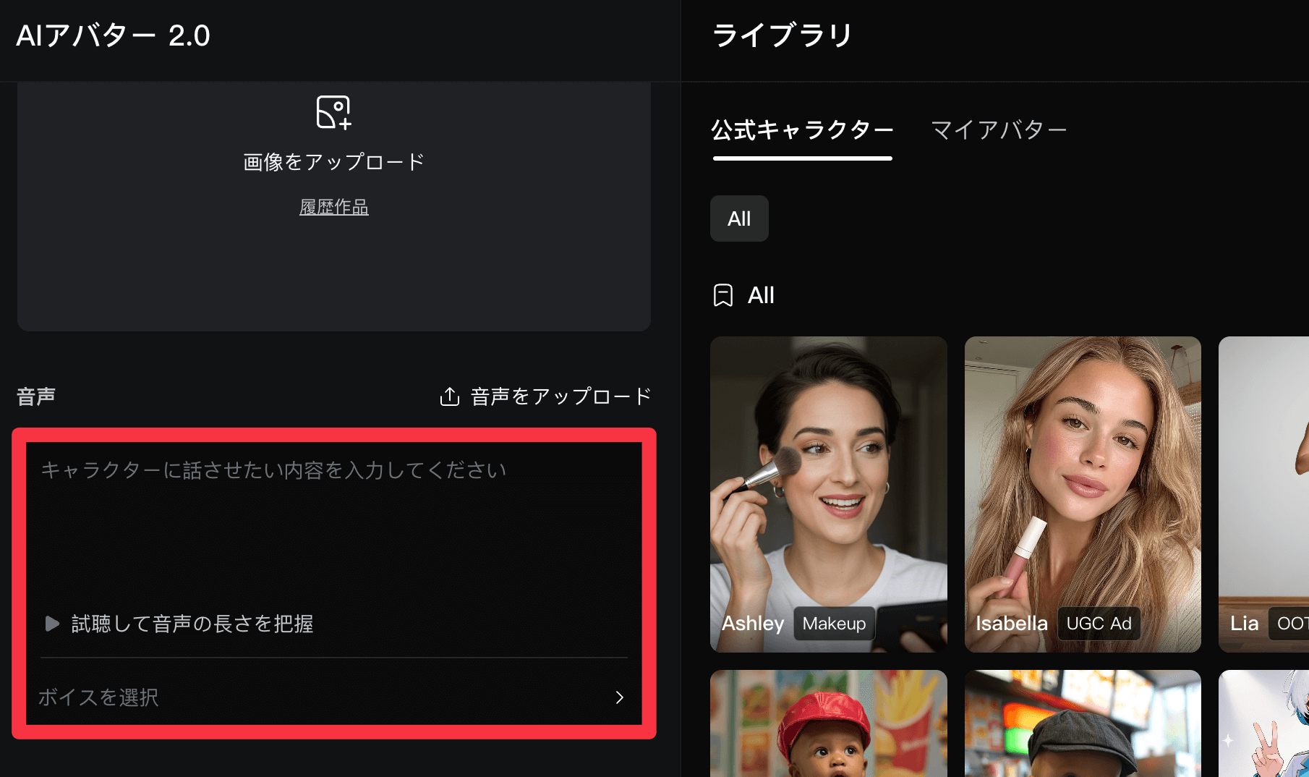Select the Ashley avatar's Makeup tag icon
This screenshot has width=1309, height=777.
833,624
